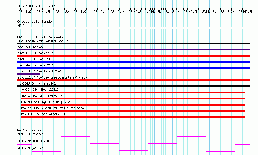
Task: Click the black nsv5846454 variant bar
Action: pyautogui.click(x=133, y=86)
